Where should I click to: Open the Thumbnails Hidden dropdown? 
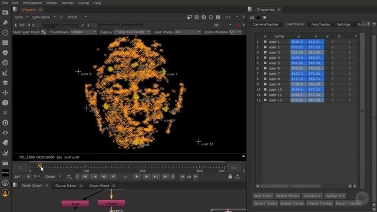[x=83, y=32]
